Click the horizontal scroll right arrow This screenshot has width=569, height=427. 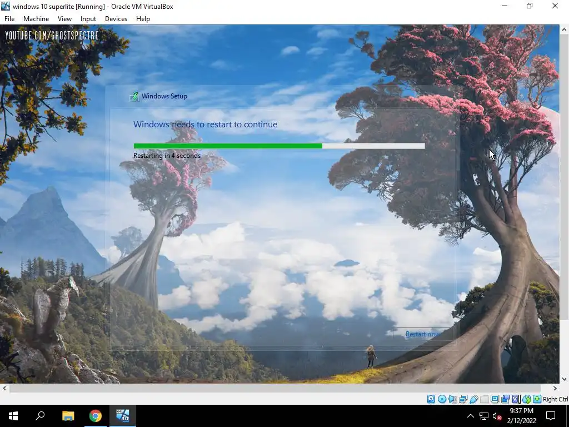555,388
